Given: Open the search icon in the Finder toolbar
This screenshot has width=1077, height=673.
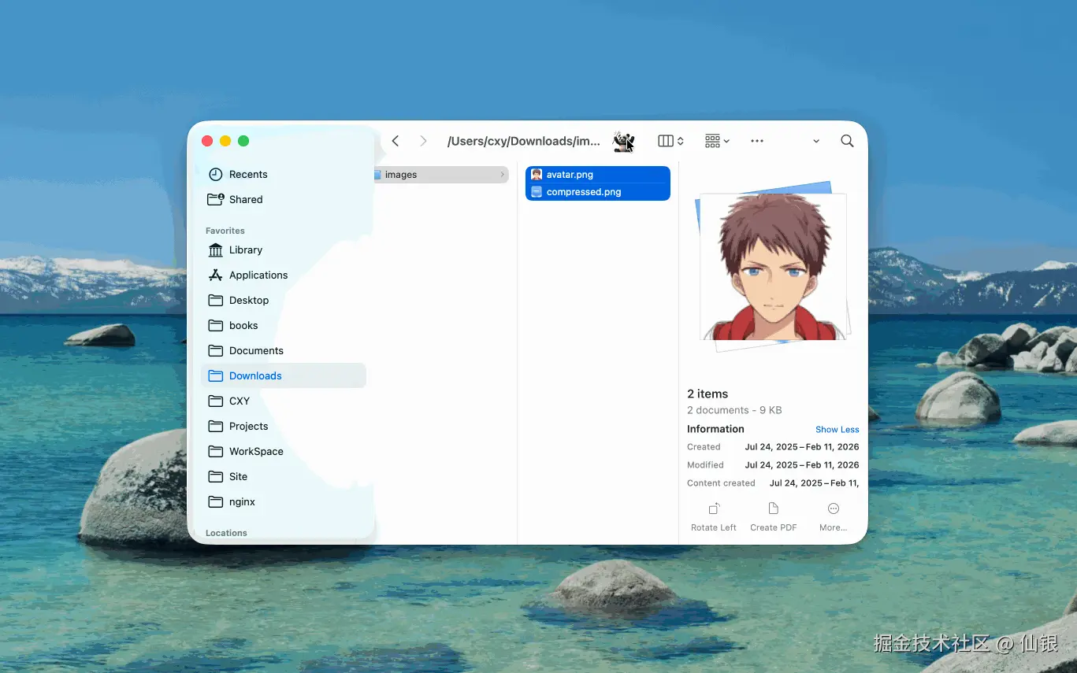Looking at the screenshot, I should tap(847, 141).
